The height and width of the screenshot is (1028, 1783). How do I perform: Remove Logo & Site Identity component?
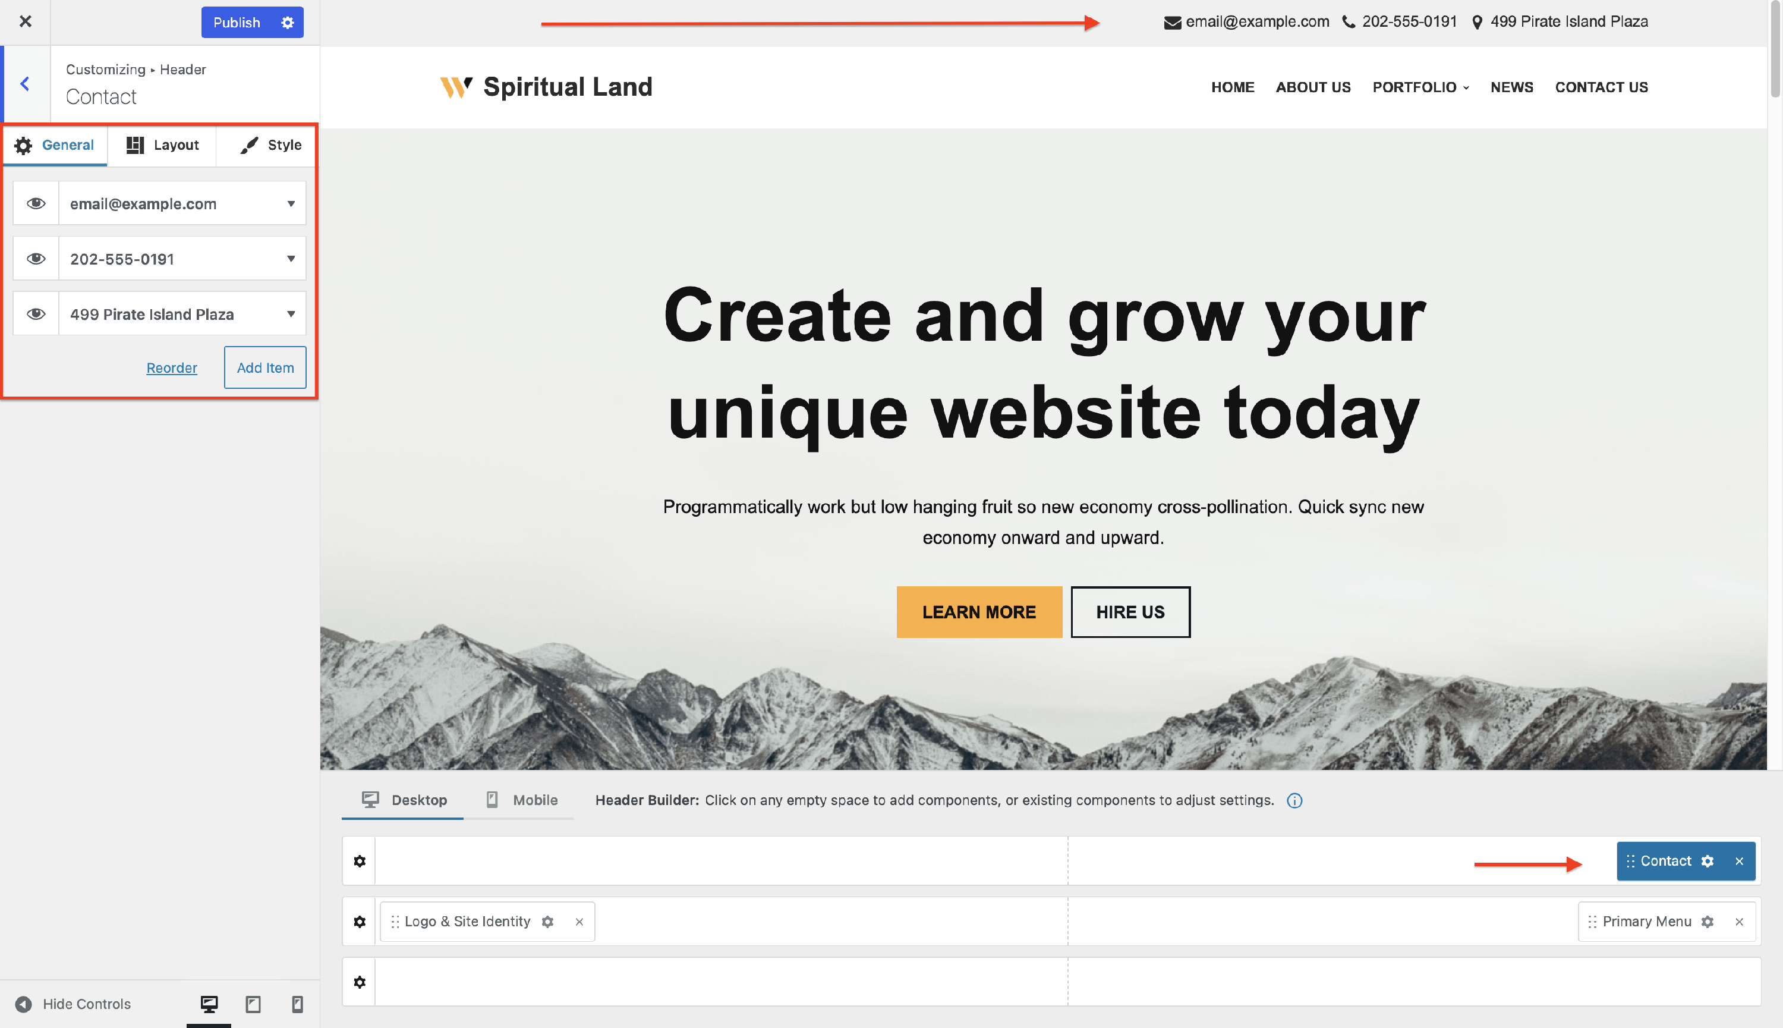tap(579, 922)
